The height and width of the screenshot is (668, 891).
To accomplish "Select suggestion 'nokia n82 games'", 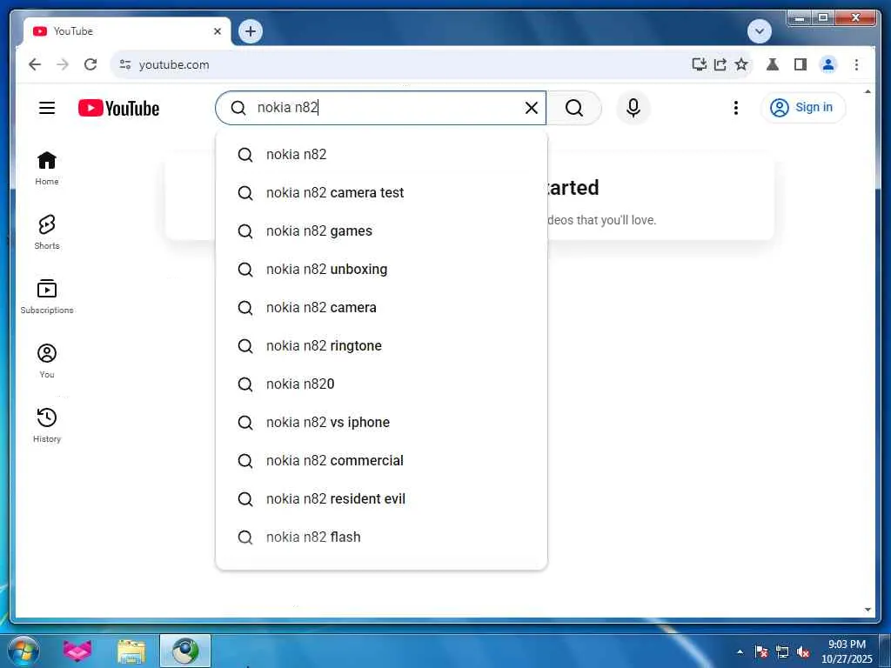I will tap(381, 231).
